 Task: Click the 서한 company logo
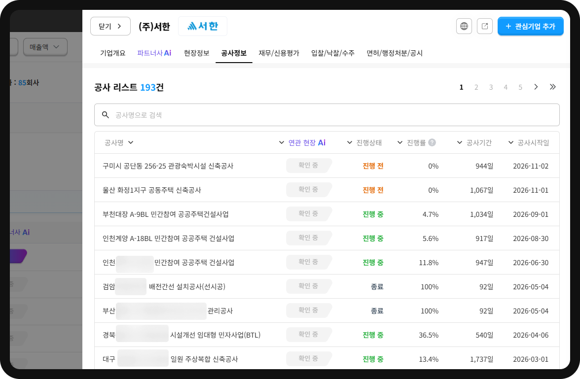pos(203,26)
